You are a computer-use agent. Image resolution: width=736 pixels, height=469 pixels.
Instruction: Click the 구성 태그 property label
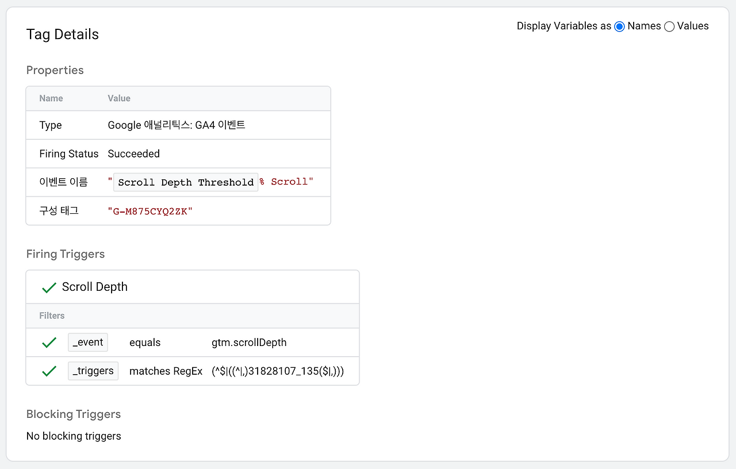(59, 211)
